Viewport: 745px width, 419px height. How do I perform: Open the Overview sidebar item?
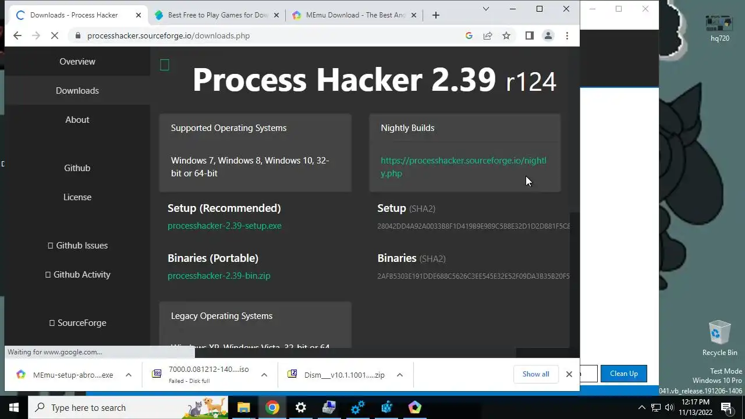coord(77,61)
